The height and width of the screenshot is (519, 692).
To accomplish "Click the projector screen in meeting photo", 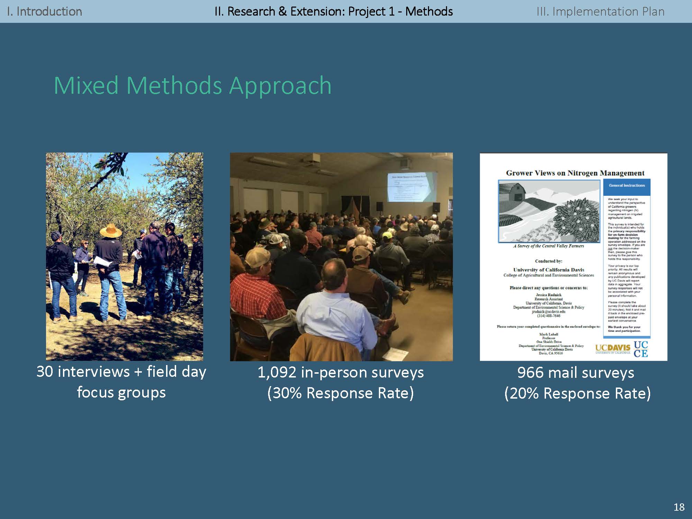I will [x=412, y=187].
